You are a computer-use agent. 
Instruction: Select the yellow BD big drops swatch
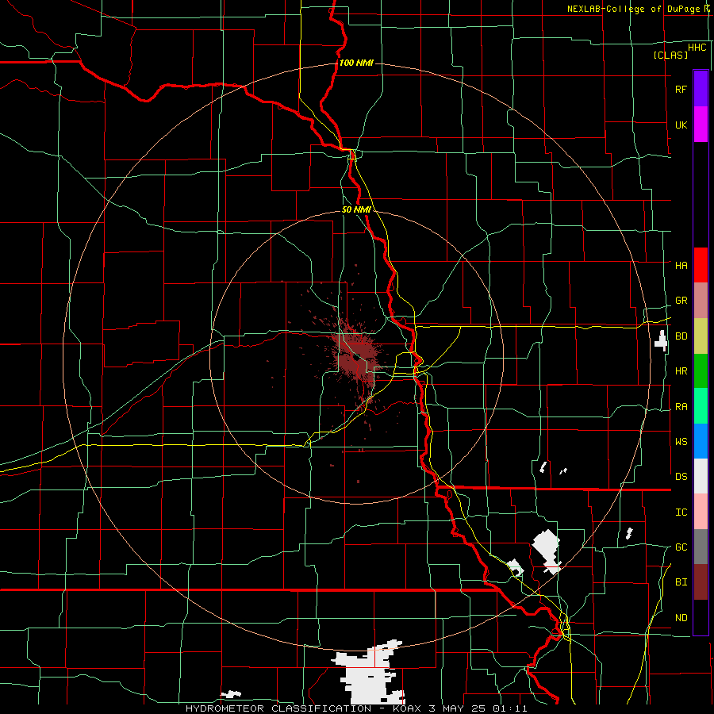click(701, 336)
